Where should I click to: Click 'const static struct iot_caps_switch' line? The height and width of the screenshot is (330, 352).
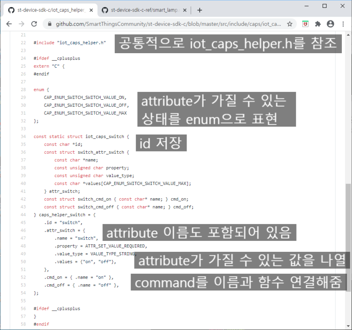pyautogui.click(x=81, y=136)
